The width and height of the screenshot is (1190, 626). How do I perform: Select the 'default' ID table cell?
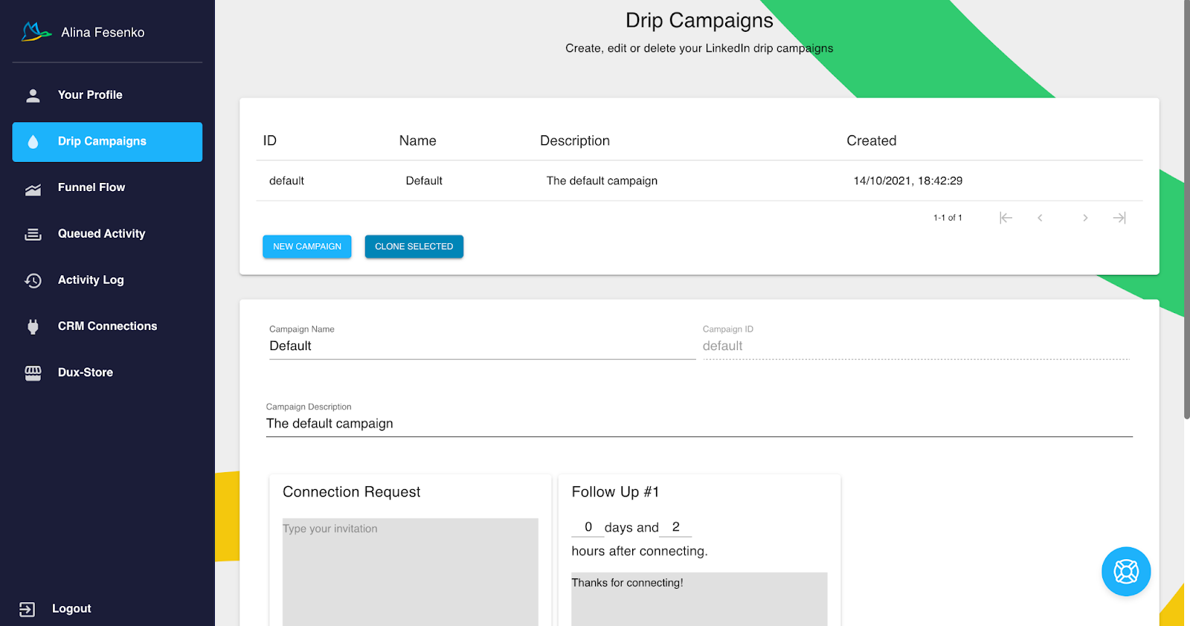coord(286,181)
